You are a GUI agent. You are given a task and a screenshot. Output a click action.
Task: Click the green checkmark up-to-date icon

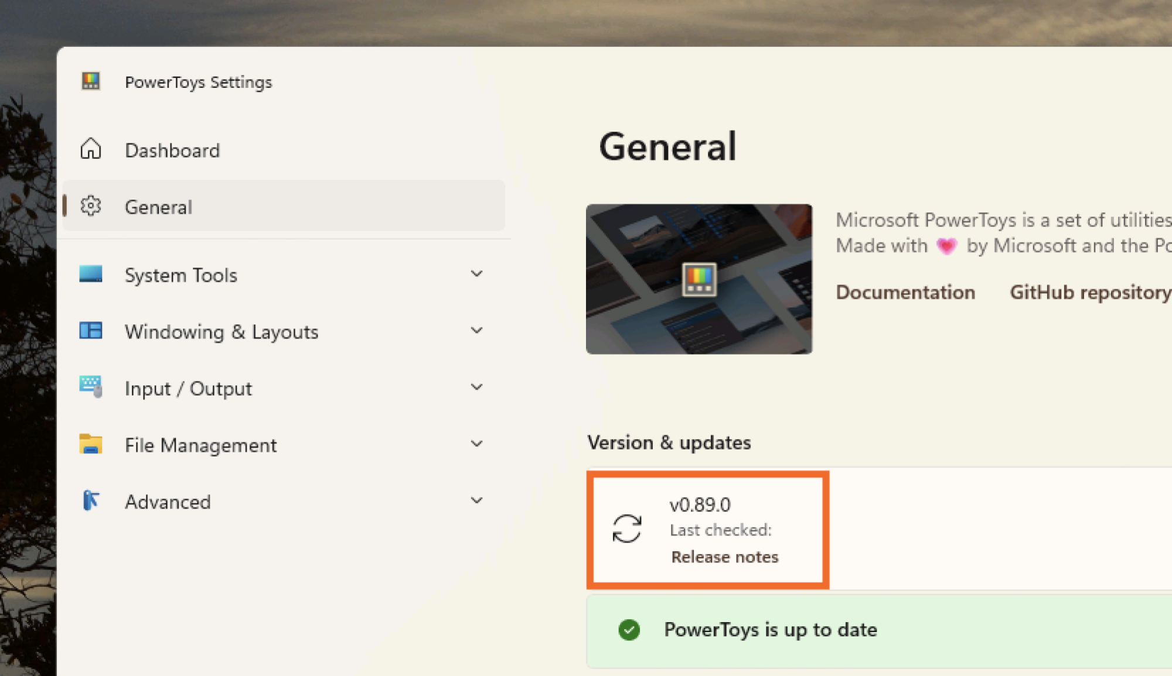[629, 630]
